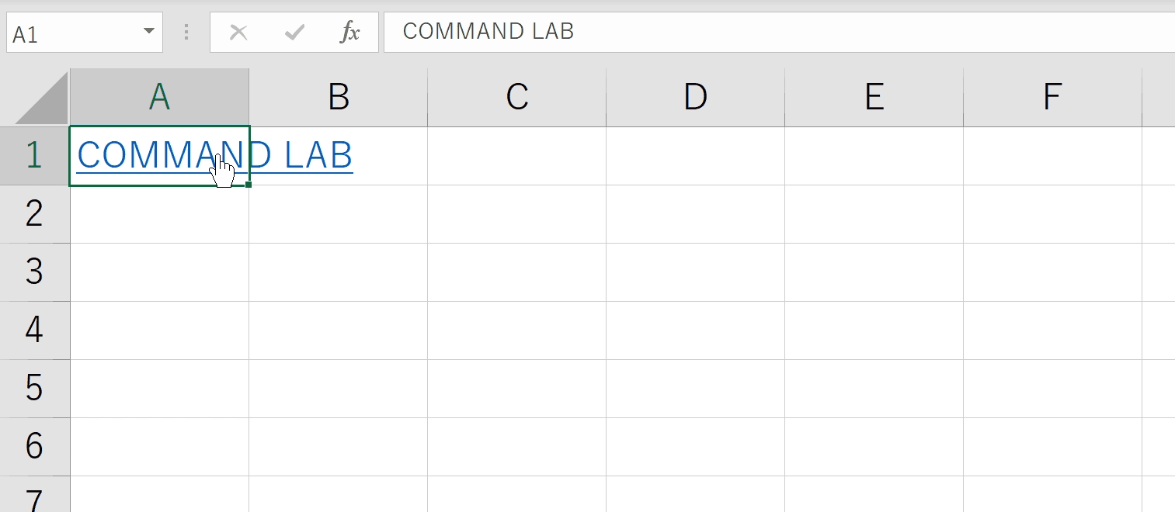
Task: Select column B header
Action: click(338, 97)
